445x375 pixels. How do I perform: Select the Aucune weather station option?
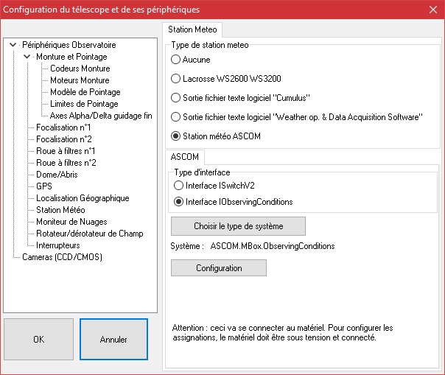pyautogui.click(x=176, y=60)
